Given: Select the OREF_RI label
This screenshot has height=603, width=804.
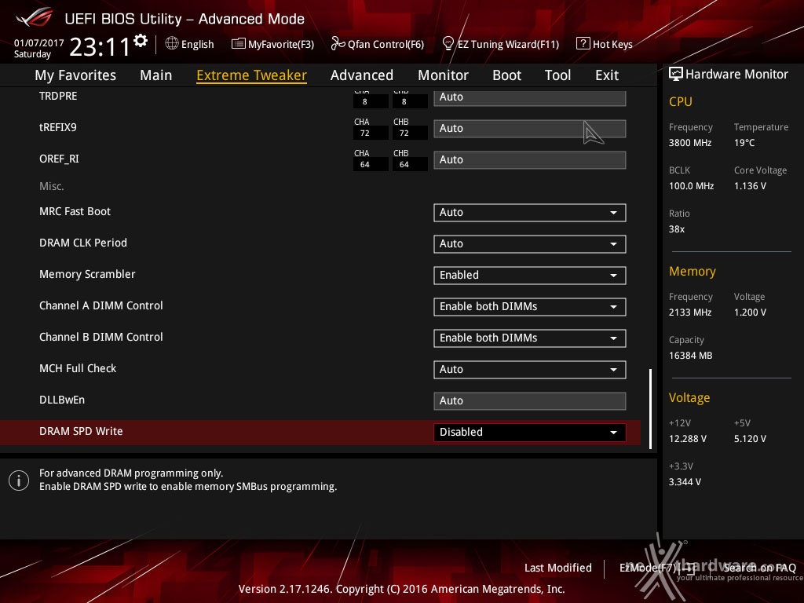Looking at the screenshot, I should coord(59,159).
